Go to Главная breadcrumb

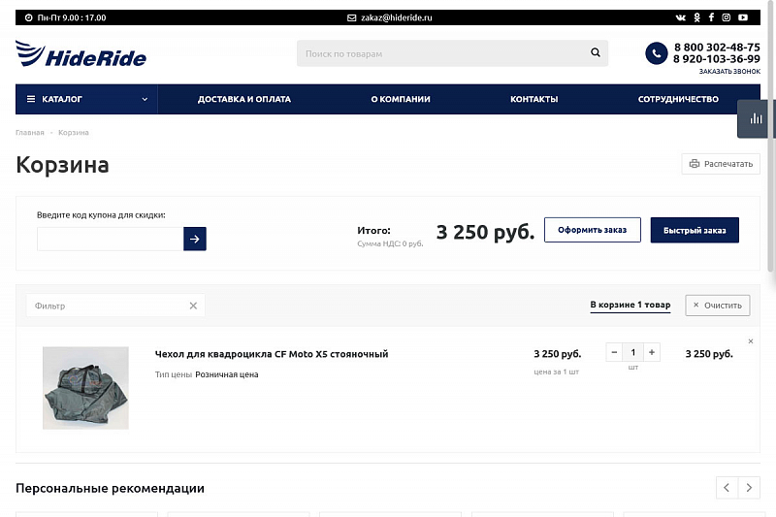[30, 133]
